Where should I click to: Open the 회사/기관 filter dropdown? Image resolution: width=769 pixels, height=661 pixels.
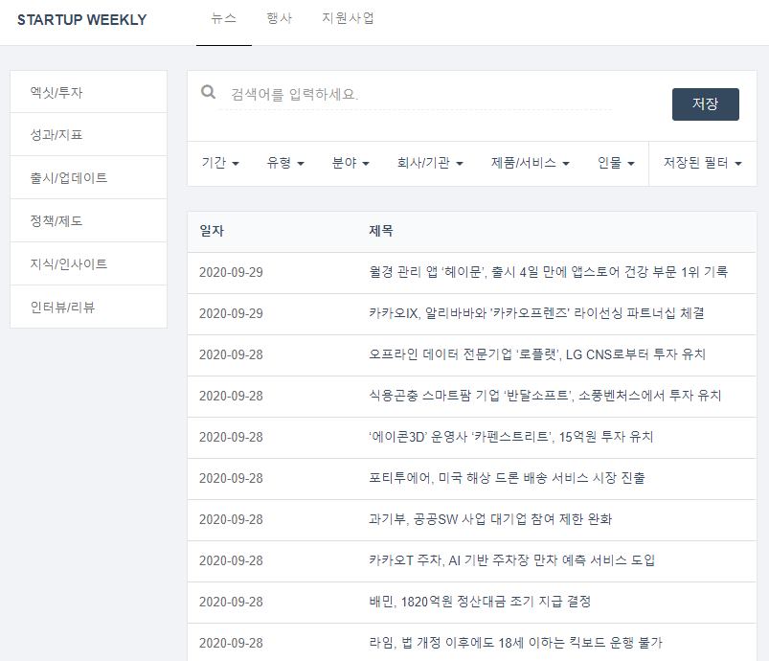[x=430, y=163]
